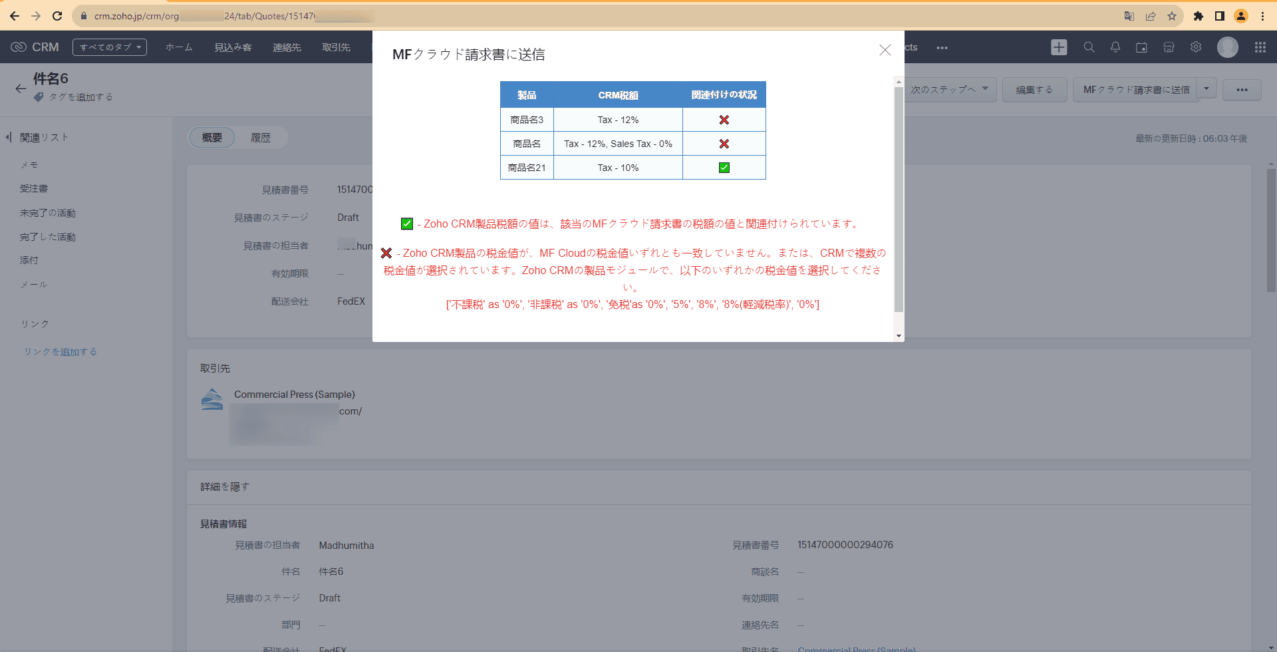
Task: Click the Tax - 10% cell
Action: [x=618, y=168]
